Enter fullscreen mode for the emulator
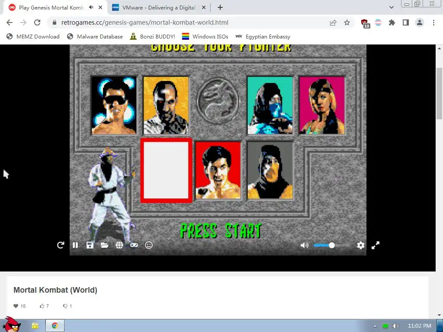Image resolution: width=443 pixels, height=332 pixels. click(375, 246)
